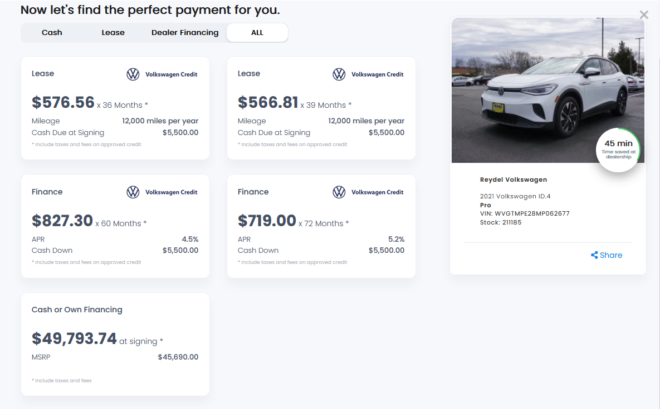Click the Share link

point(611,255)
